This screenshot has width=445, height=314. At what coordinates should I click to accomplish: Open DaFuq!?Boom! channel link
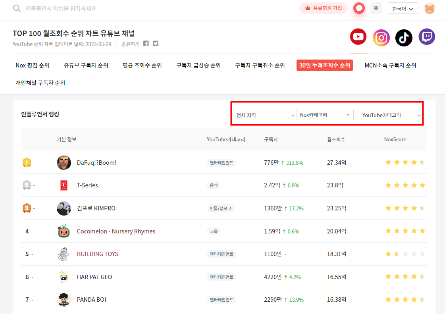tap(96, 163)
